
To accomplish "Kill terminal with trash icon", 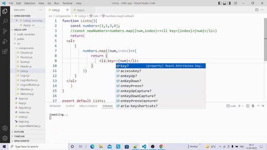I will 253,106.
